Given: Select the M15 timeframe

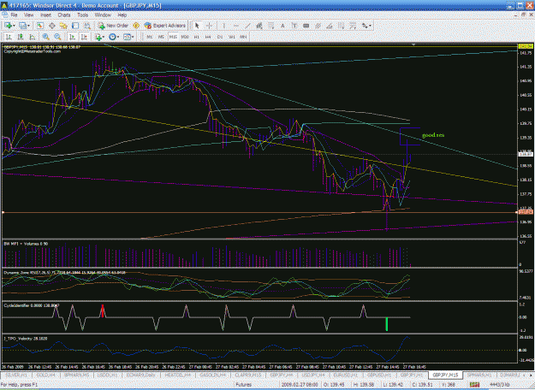Looking at the screenshot, I should (173, 37).
